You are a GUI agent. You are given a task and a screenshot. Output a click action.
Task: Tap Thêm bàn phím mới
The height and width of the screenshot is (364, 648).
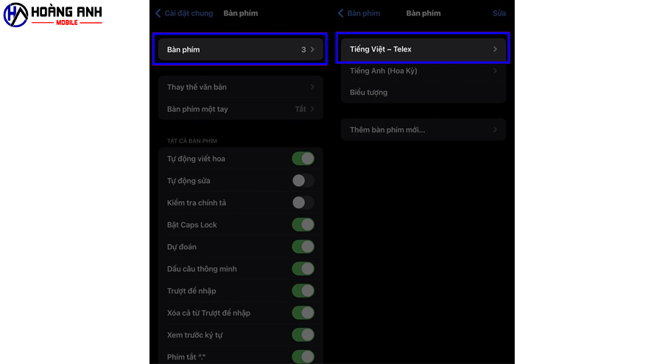(423, 130)
